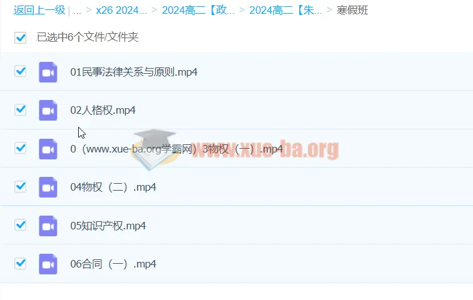Uncheck the 05知识产权.mp4 checkbox

(20, 225)
